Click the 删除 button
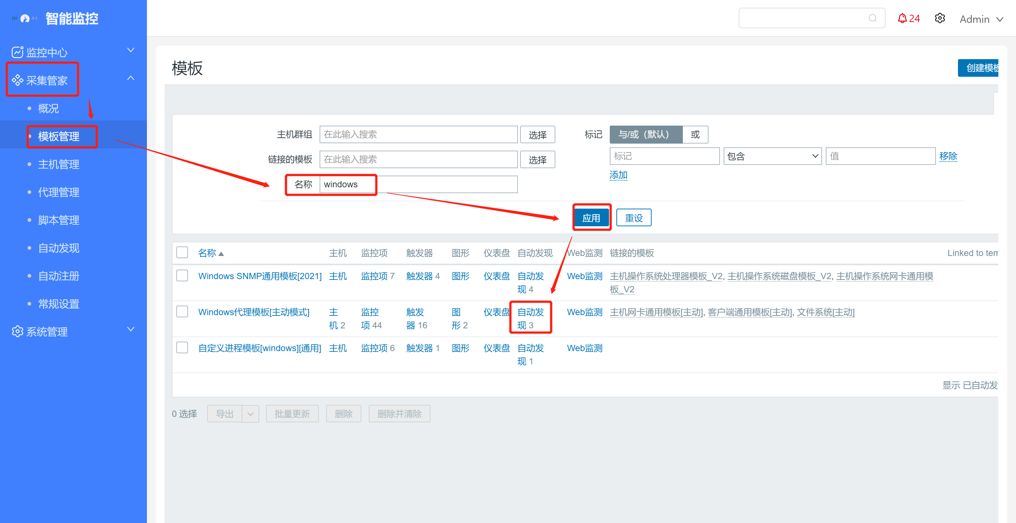The image size is (1016, 523). 343,414
